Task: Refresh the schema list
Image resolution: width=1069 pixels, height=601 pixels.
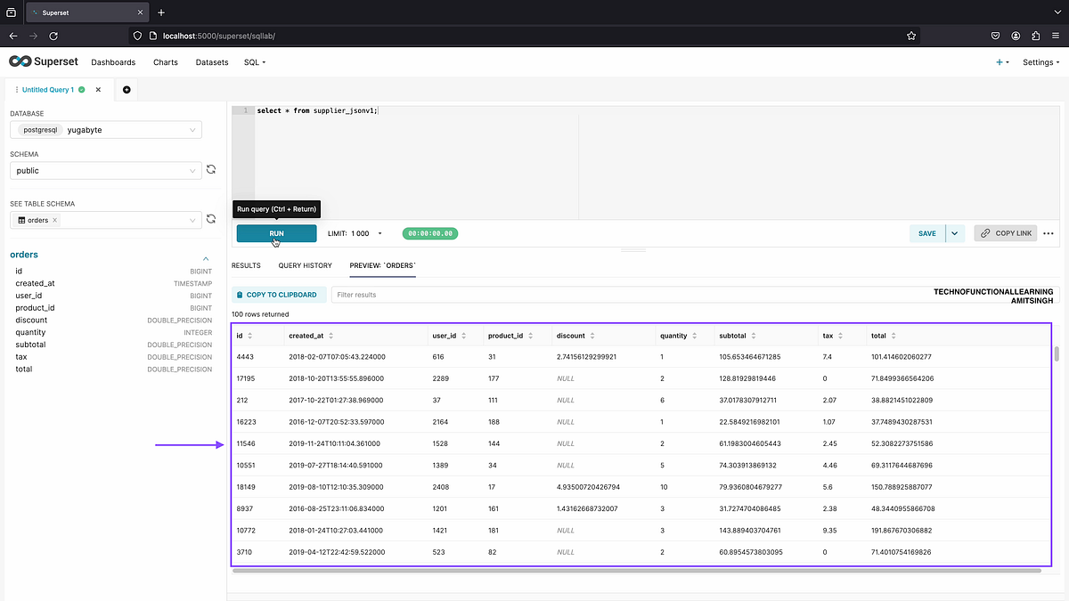Action: pyautogui.click(x=211, y=169)
